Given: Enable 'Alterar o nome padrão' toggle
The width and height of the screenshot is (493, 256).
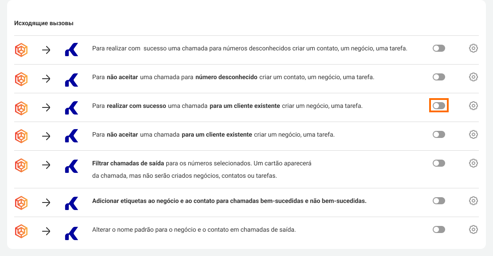Looking at the screenshot, I should (438, 229).
